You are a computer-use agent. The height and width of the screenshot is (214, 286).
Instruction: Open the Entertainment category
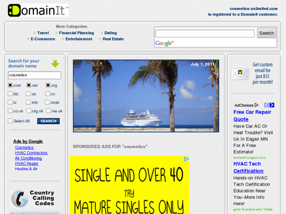tap(79, 39)
